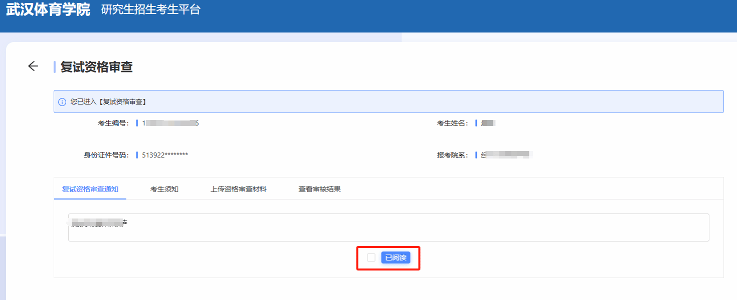Click inside the notification content text box
This screenshot has width=737, height=300.
(389, 228)
